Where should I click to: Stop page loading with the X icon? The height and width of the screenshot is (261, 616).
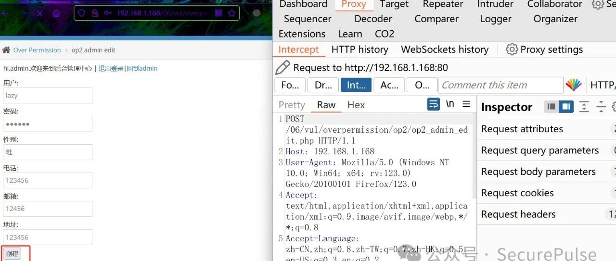click(39, 13)
